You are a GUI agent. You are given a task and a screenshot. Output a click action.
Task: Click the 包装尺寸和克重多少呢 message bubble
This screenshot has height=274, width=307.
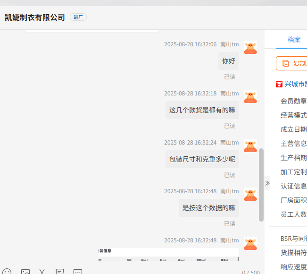point(202,159)
